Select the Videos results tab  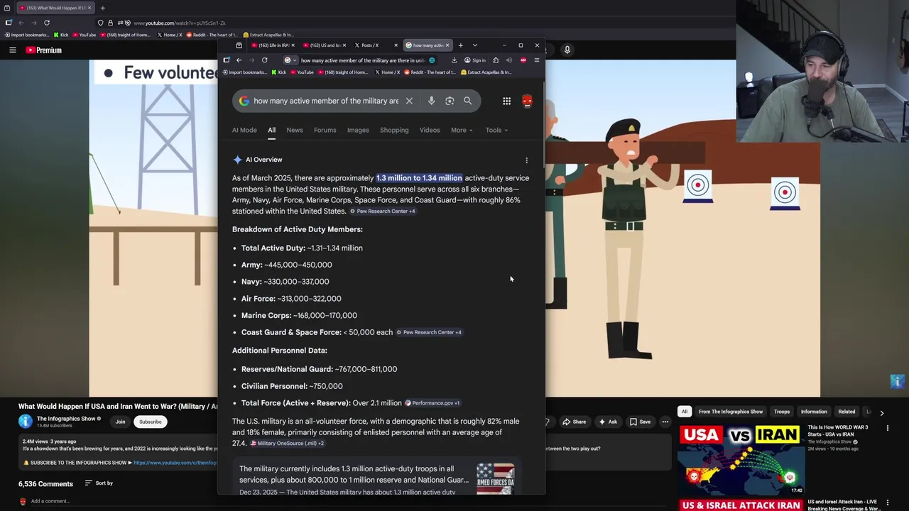430,130
